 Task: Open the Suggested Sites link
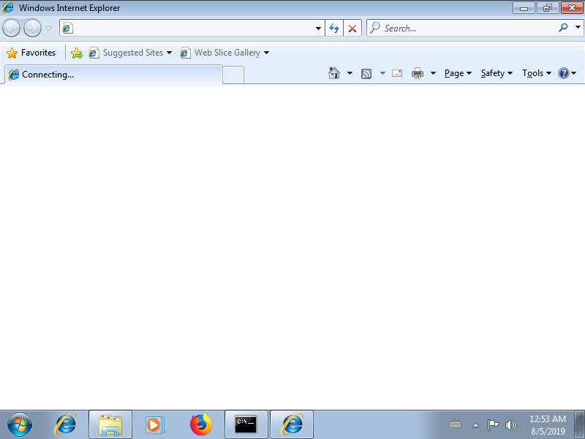[130, 53]
